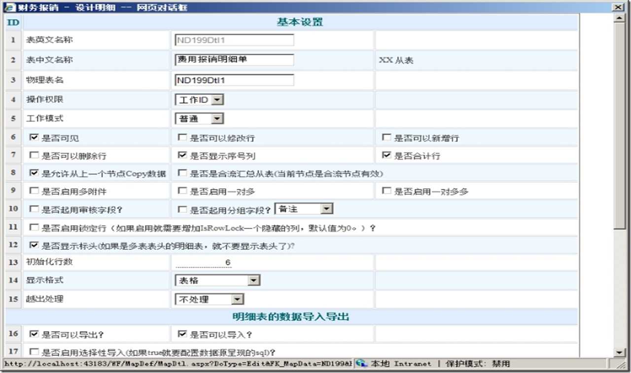The image size is (631, 373).
Task: Toggle the 是否可以导出 checkbox
Action: 34,334
